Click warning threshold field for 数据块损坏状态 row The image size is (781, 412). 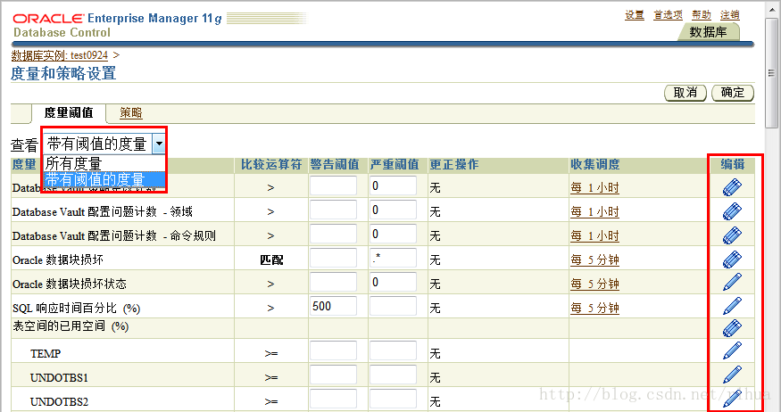333,282
